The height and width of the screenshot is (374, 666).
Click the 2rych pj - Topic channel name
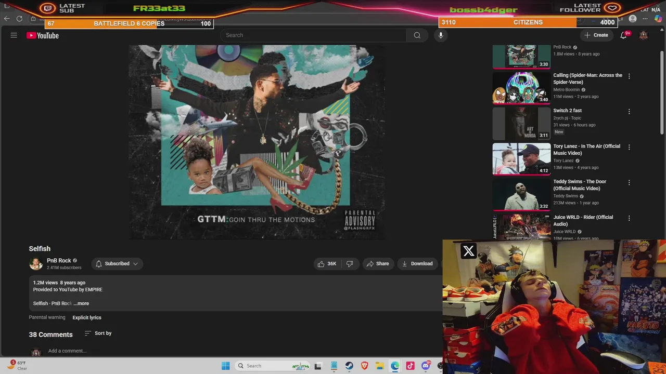pos(567,118)
